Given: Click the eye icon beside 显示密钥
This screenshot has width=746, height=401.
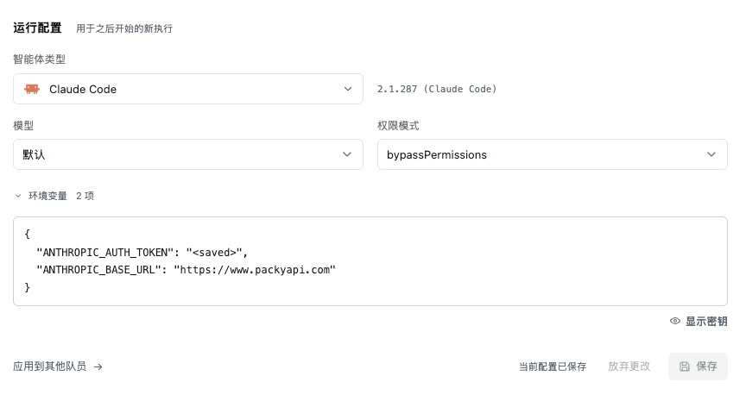Looking at the screenshot, I should [674, 321].
